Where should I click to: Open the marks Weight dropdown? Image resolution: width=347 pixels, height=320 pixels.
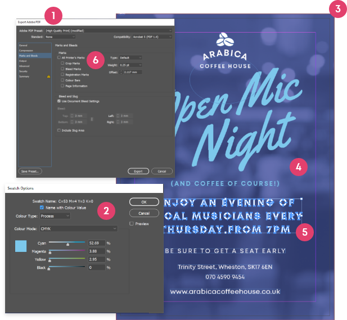130,65
